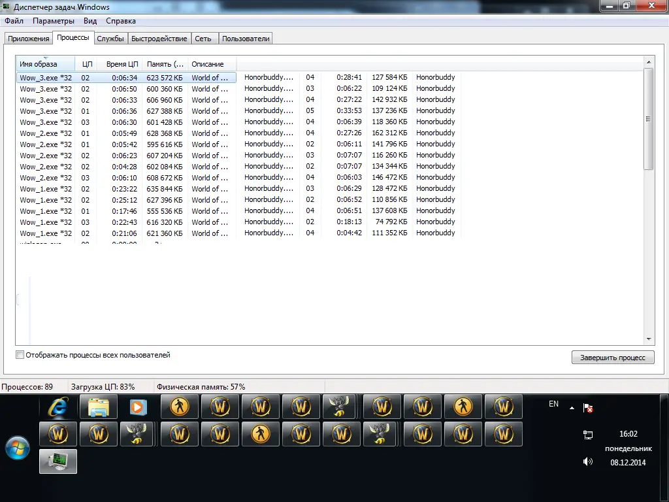Click the 'Завершить процесс' button
Viewport: 669px width, 502px height.
(612, 357)
